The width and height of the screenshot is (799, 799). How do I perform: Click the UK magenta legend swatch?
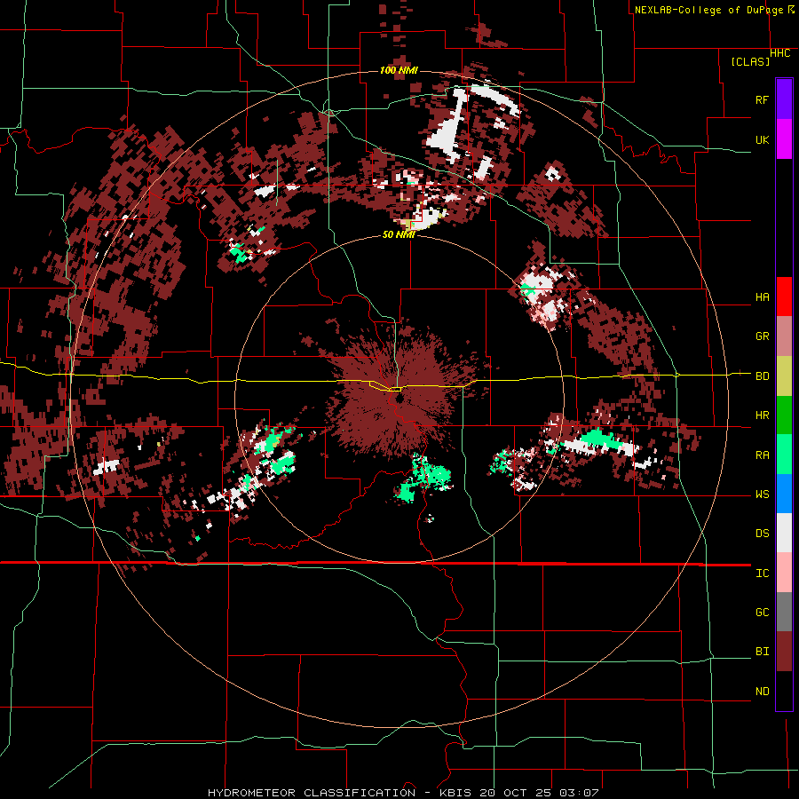click(784, 139)
